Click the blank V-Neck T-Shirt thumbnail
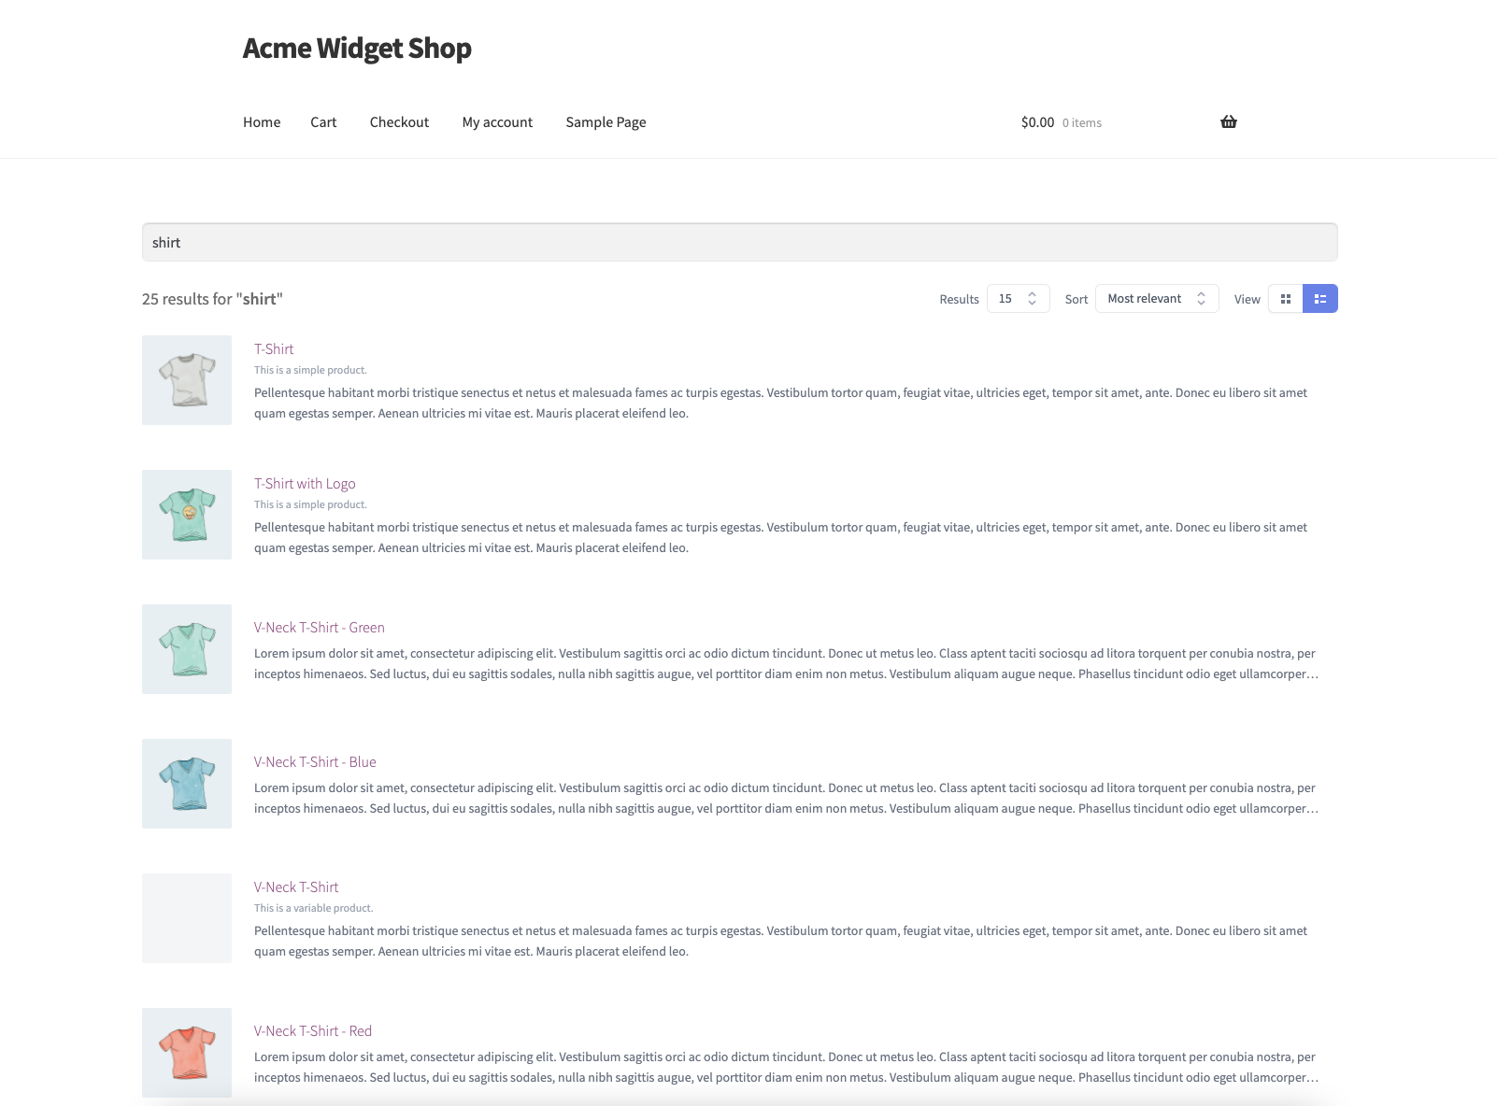Screen dimensions: 1497x1106 click(x=187, y=918)
